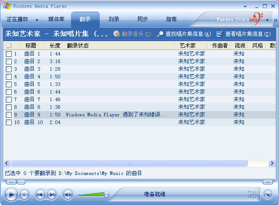Click the 3:16 length of track 2
279x205 pixels.
55,61
